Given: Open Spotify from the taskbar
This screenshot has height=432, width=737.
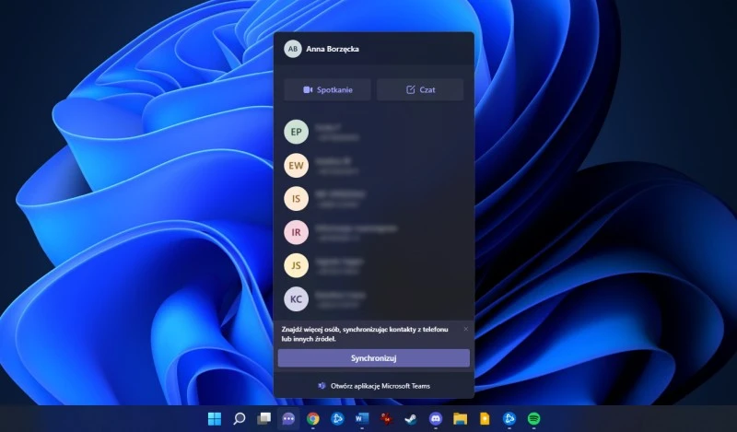Looking at the screenshot, I should (533, 419).
